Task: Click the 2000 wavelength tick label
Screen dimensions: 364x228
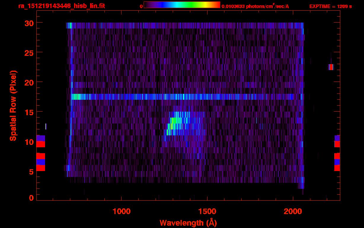Action: (x=293, y=211)
